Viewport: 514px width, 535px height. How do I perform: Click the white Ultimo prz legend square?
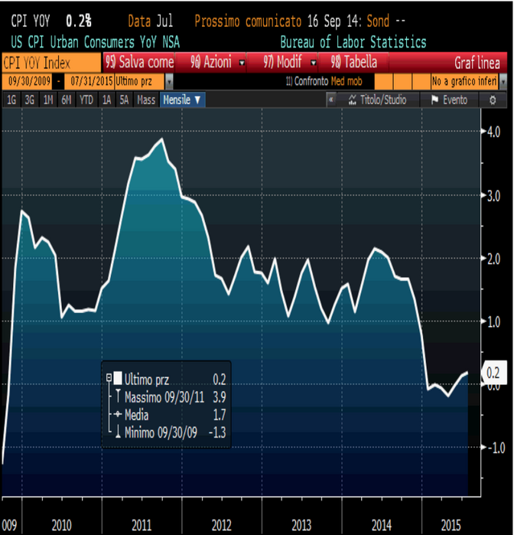(117, 379)
